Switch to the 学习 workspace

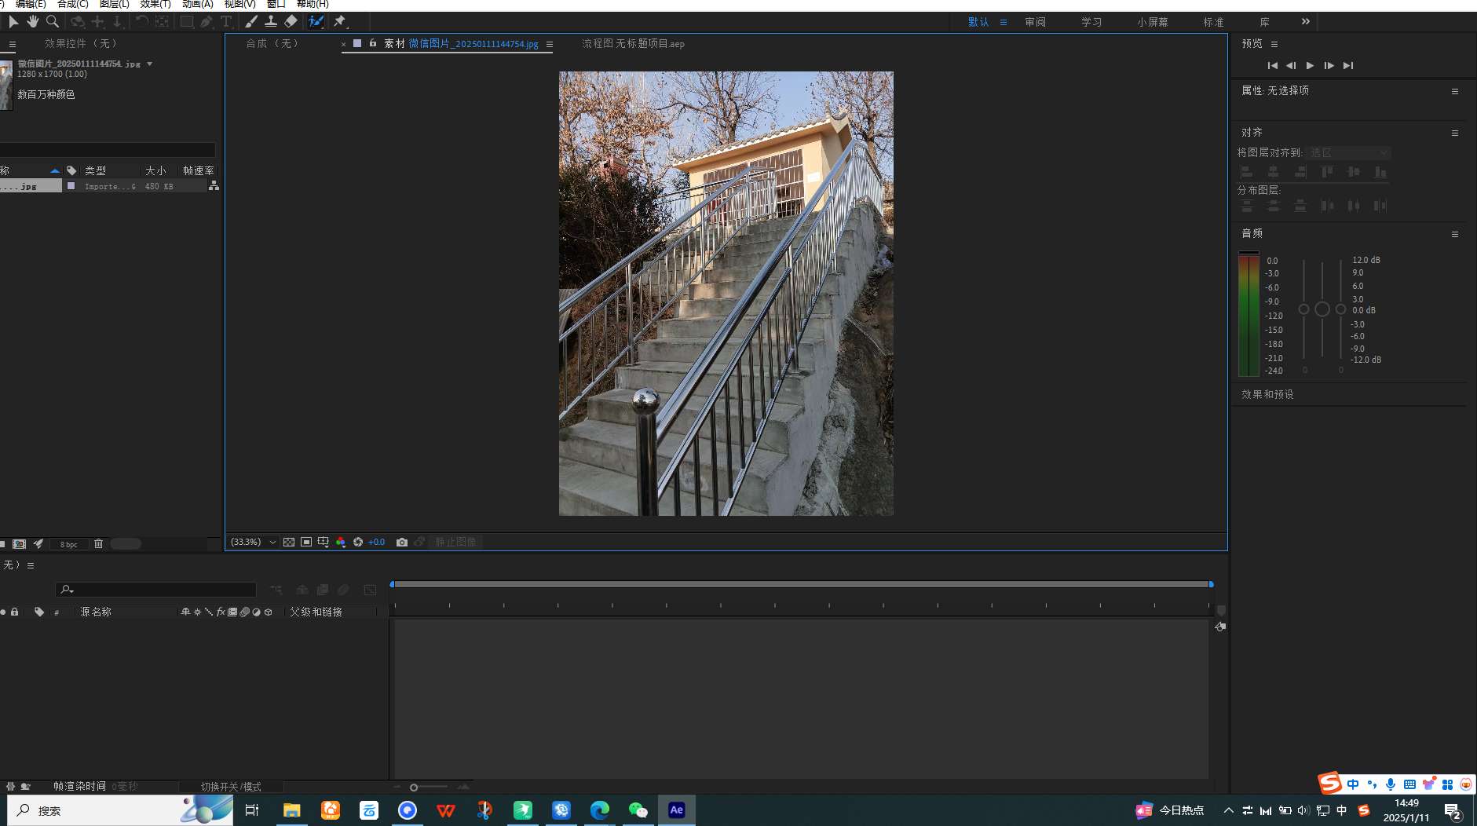(1091, 22)
